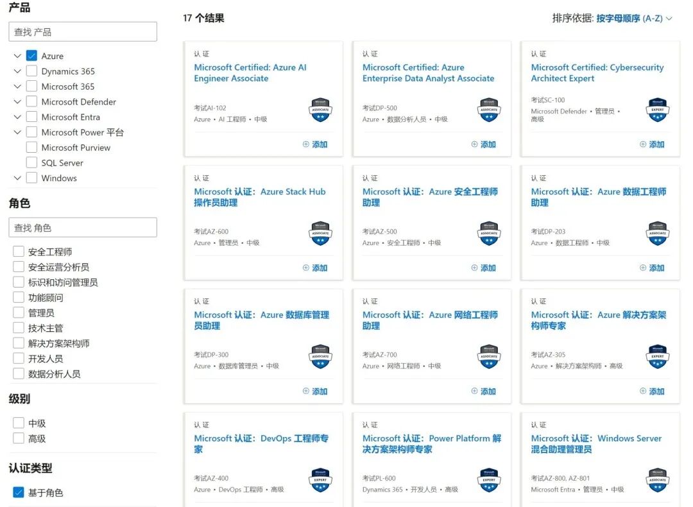Image resolution: width=693 pixels, height=507 pixels.
Task: Open Azure Enterprise Data Analyst Associate link
Action: pyautogui.click(x=428, y=73)
